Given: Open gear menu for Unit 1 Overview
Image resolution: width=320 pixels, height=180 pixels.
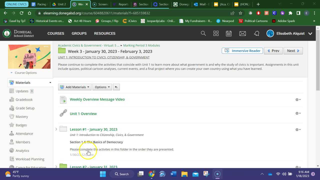Looking at the screenshot, I should tap(298, 113).
